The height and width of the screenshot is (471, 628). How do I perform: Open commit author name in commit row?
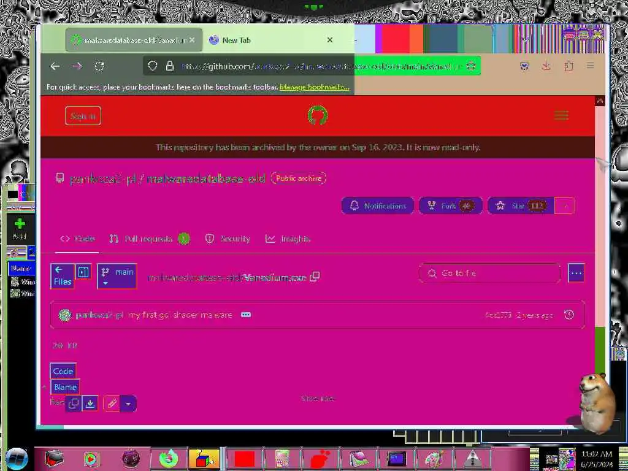pos(99,315)
